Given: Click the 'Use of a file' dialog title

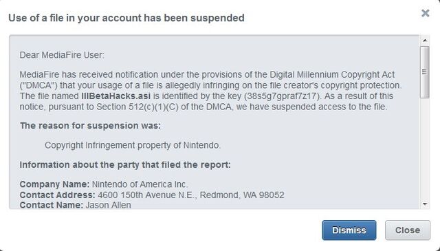Looking at the screenshot, I should (126, 18).
